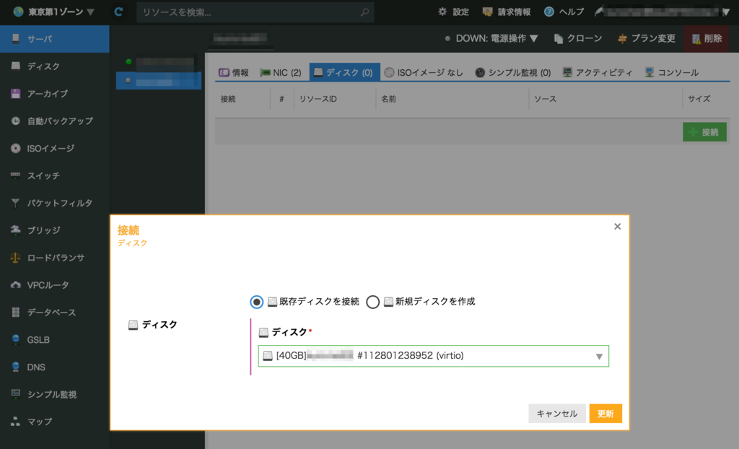Select サーバ in the sidebar

point(55,39)
